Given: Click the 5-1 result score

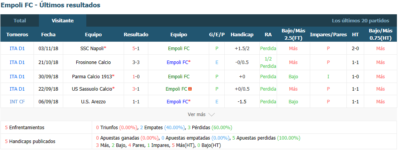Looking at the screenshot, I should (x=136, y=49).
